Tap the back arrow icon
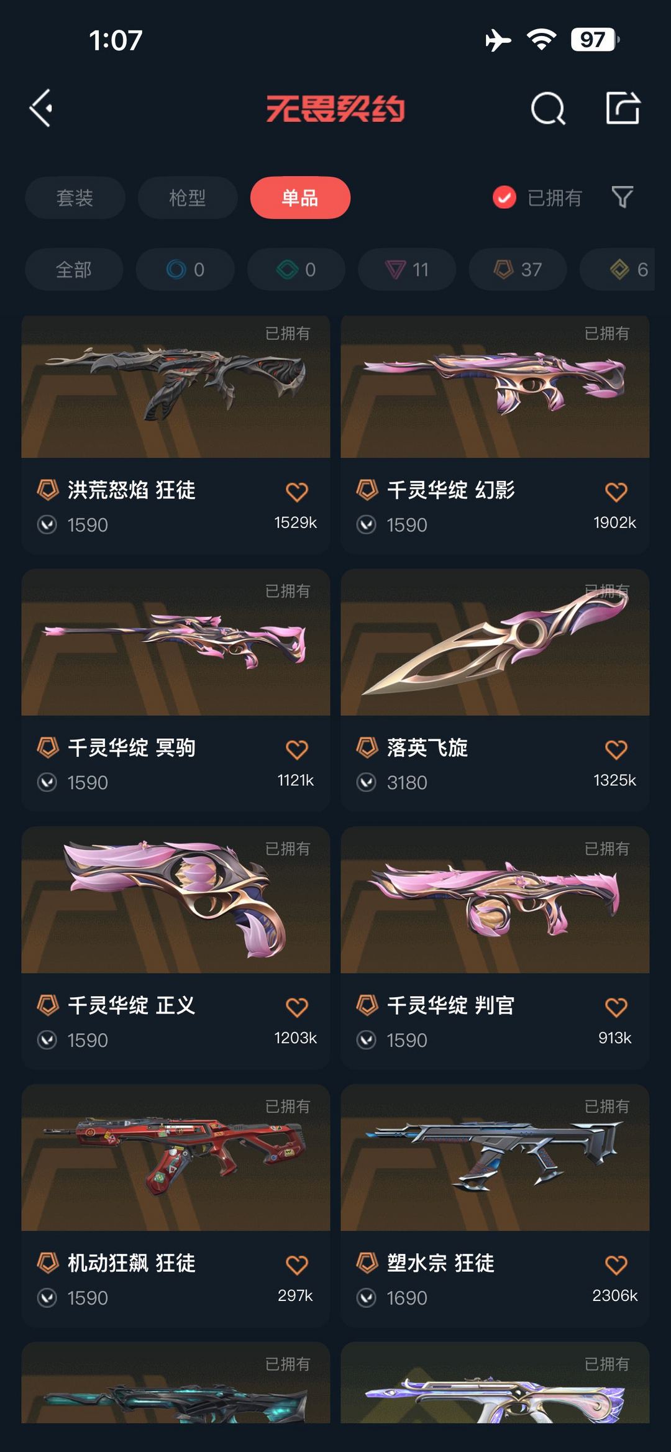Image resolution: width=671 pixels, height=1452 pixels. (x=41, y=108)
